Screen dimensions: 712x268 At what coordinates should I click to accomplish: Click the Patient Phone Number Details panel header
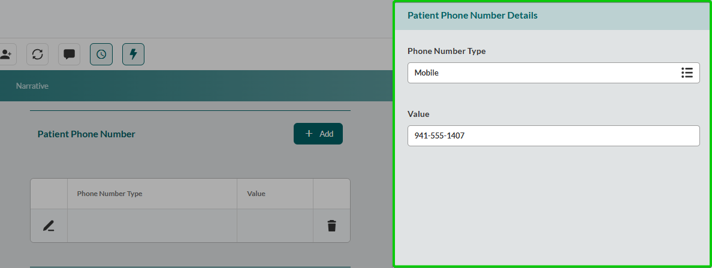472,16
